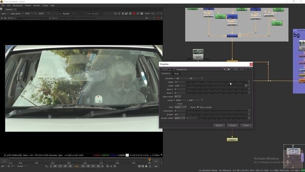
Task: Open the File menu
Action: coord(3,6)
